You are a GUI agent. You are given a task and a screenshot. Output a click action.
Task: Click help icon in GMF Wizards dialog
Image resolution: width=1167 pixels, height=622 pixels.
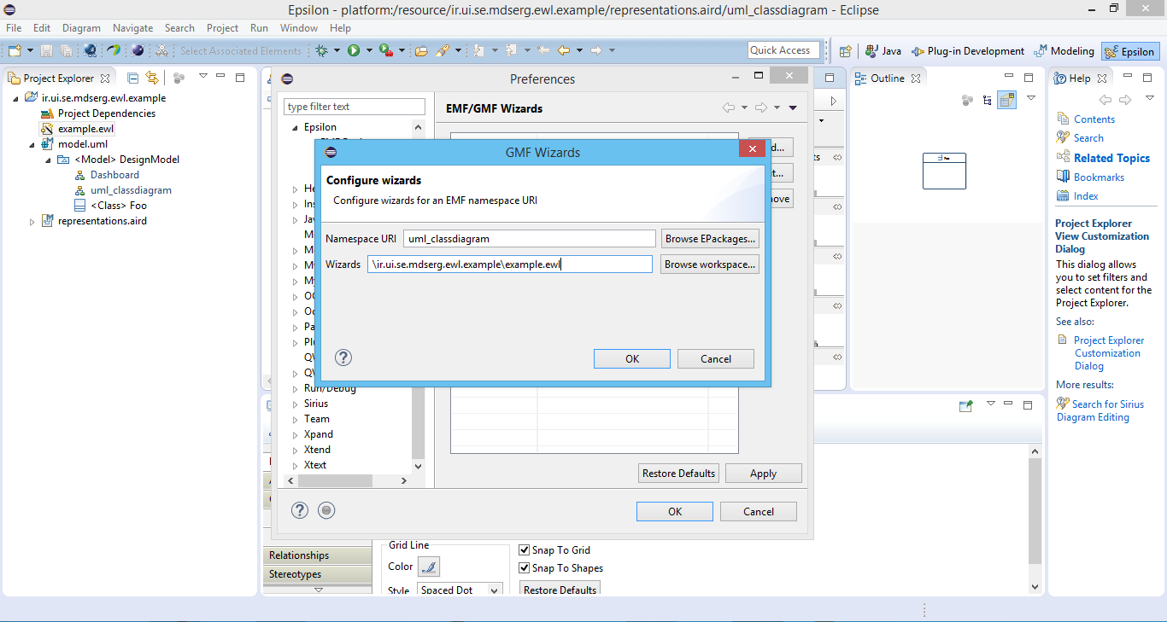click(343, 358)
